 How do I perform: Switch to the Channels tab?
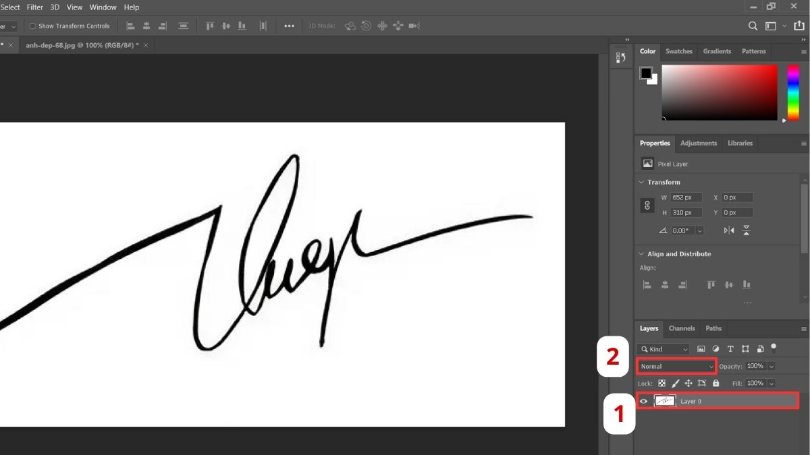coord(681,328)
